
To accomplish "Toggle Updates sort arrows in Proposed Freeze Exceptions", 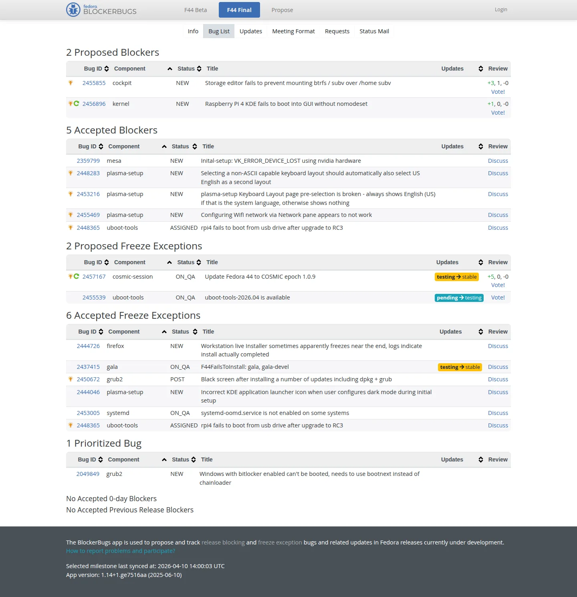I will [x=480, y=262].
